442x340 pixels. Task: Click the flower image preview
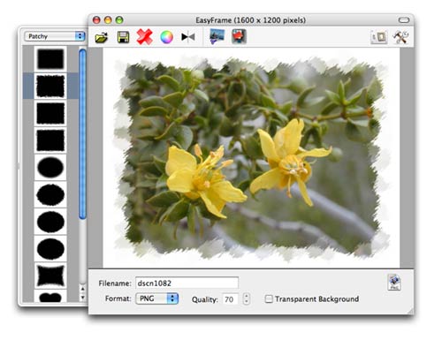point(251,158)
